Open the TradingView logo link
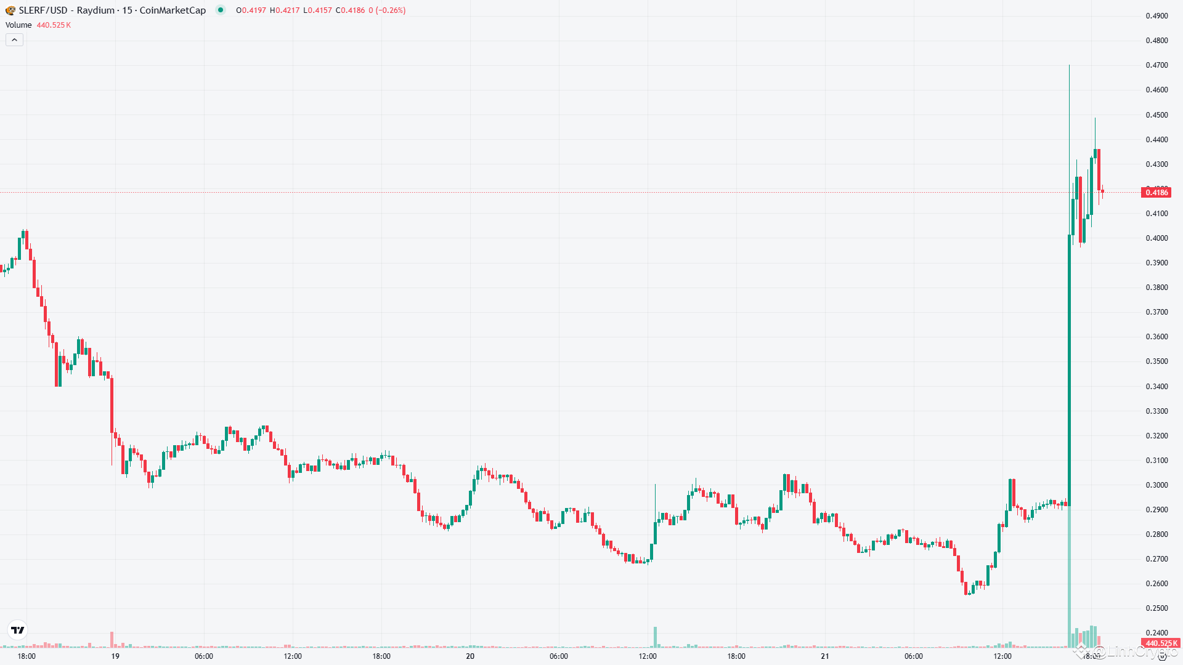1183x665 pixels. pyautogui.click(x=18, y=630)
